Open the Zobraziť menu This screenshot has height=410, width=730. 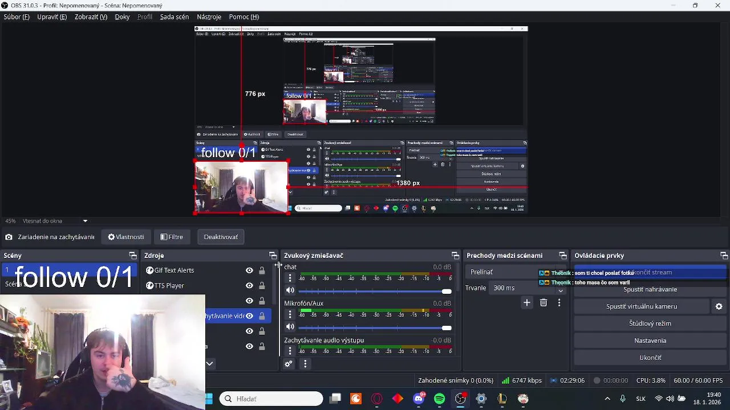pyautogui.click(x=91, y=17)
